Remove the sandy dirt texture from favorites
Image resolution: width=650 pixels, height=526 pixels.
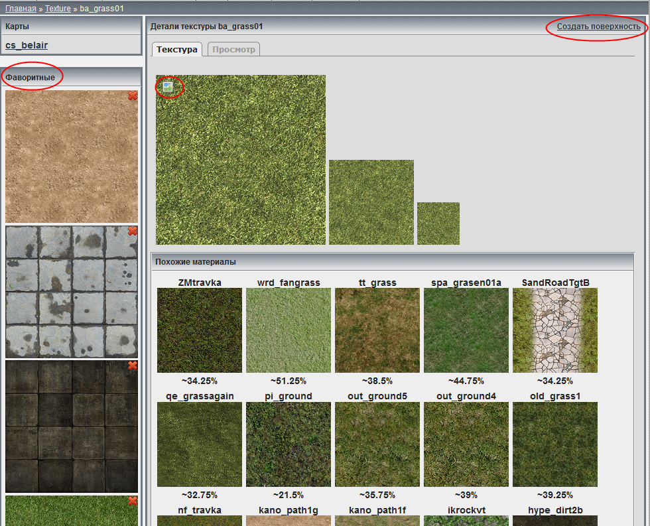[133, 96]
